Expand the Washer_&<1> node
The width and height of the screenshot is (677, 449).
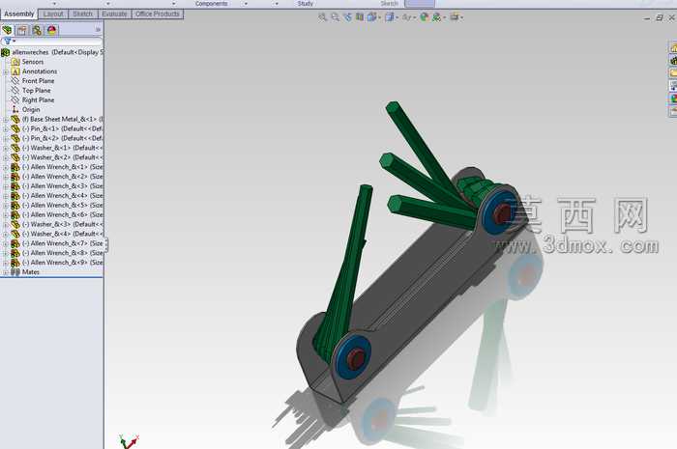tap(6, 149)
